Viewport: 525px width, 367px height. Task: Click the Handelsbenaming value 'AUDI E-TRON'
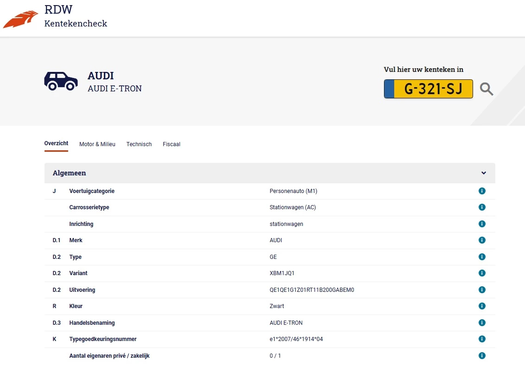[x=286, y=323]
